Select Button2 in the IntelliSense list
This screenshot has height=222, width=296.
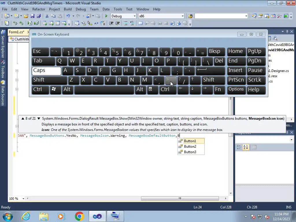click(191, 147)
